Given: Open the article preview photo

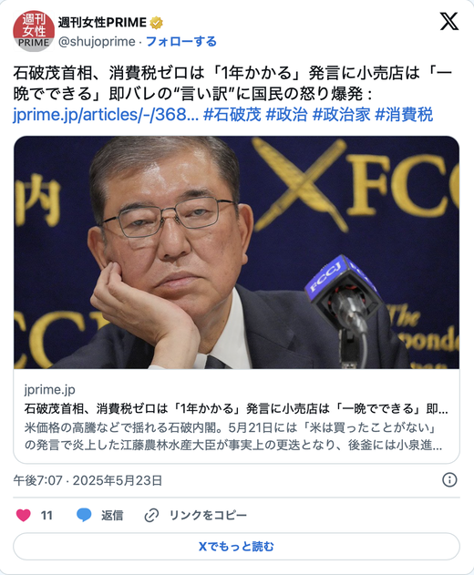Looking at the screenshot, I should click(236, 252).
